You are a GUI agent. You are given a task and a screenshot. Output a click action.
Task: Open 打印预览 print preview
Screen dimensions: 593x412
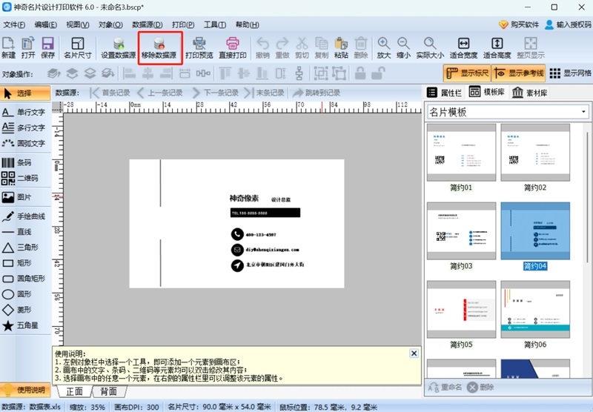point(199,47)
